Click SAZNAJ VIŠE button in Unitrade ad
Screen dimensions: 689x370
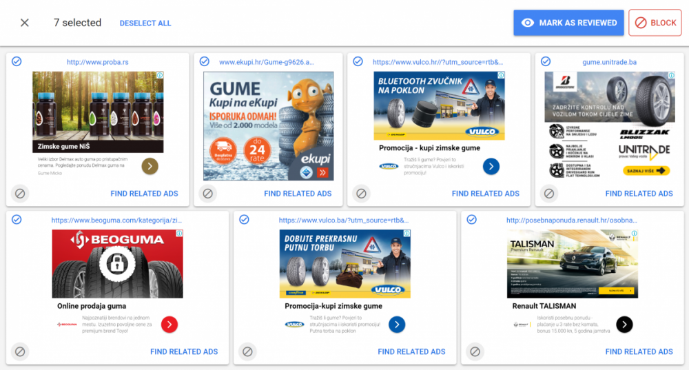click(646, 170)
